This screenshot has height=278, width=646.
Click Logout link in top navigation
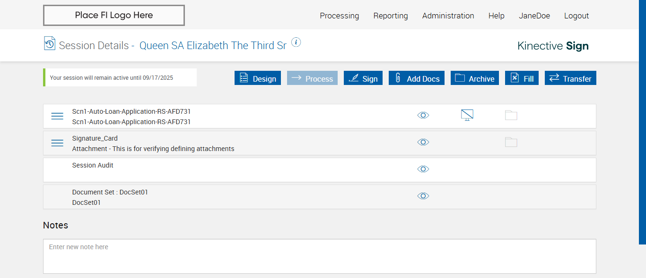(576, 16)
